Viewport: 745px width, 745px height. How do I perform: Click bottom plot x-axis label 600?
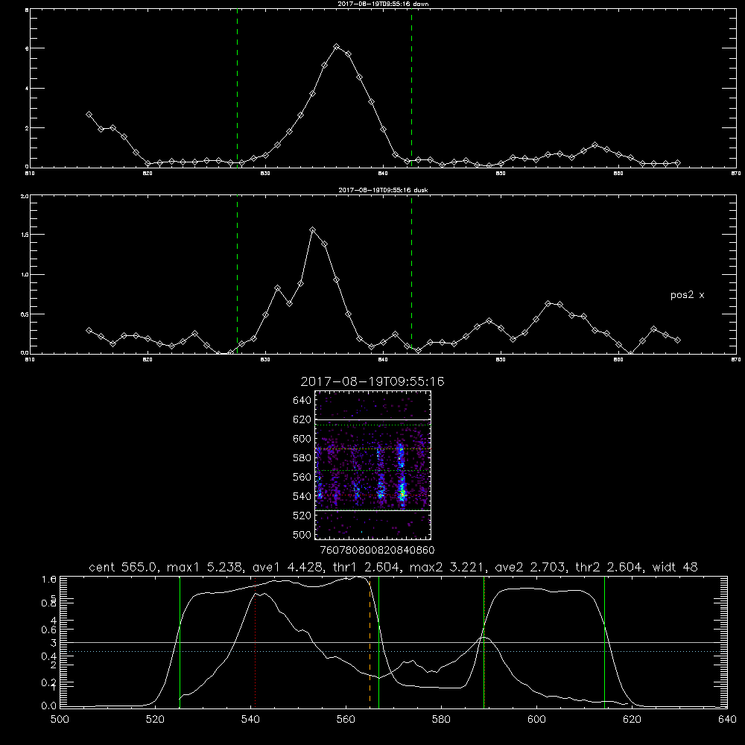click(536, 720)
